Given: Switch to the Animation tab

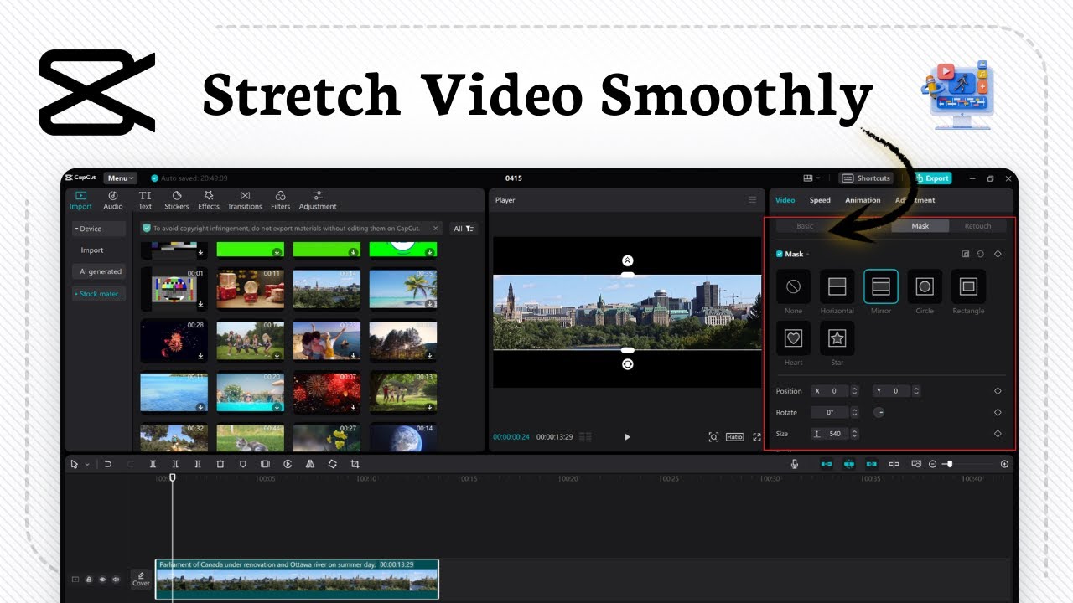Looking at the screenshot, I should tap(863, 200).
